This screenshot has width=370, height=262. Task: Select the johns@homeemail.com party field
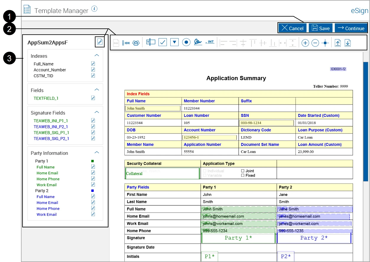coord(238,216)
